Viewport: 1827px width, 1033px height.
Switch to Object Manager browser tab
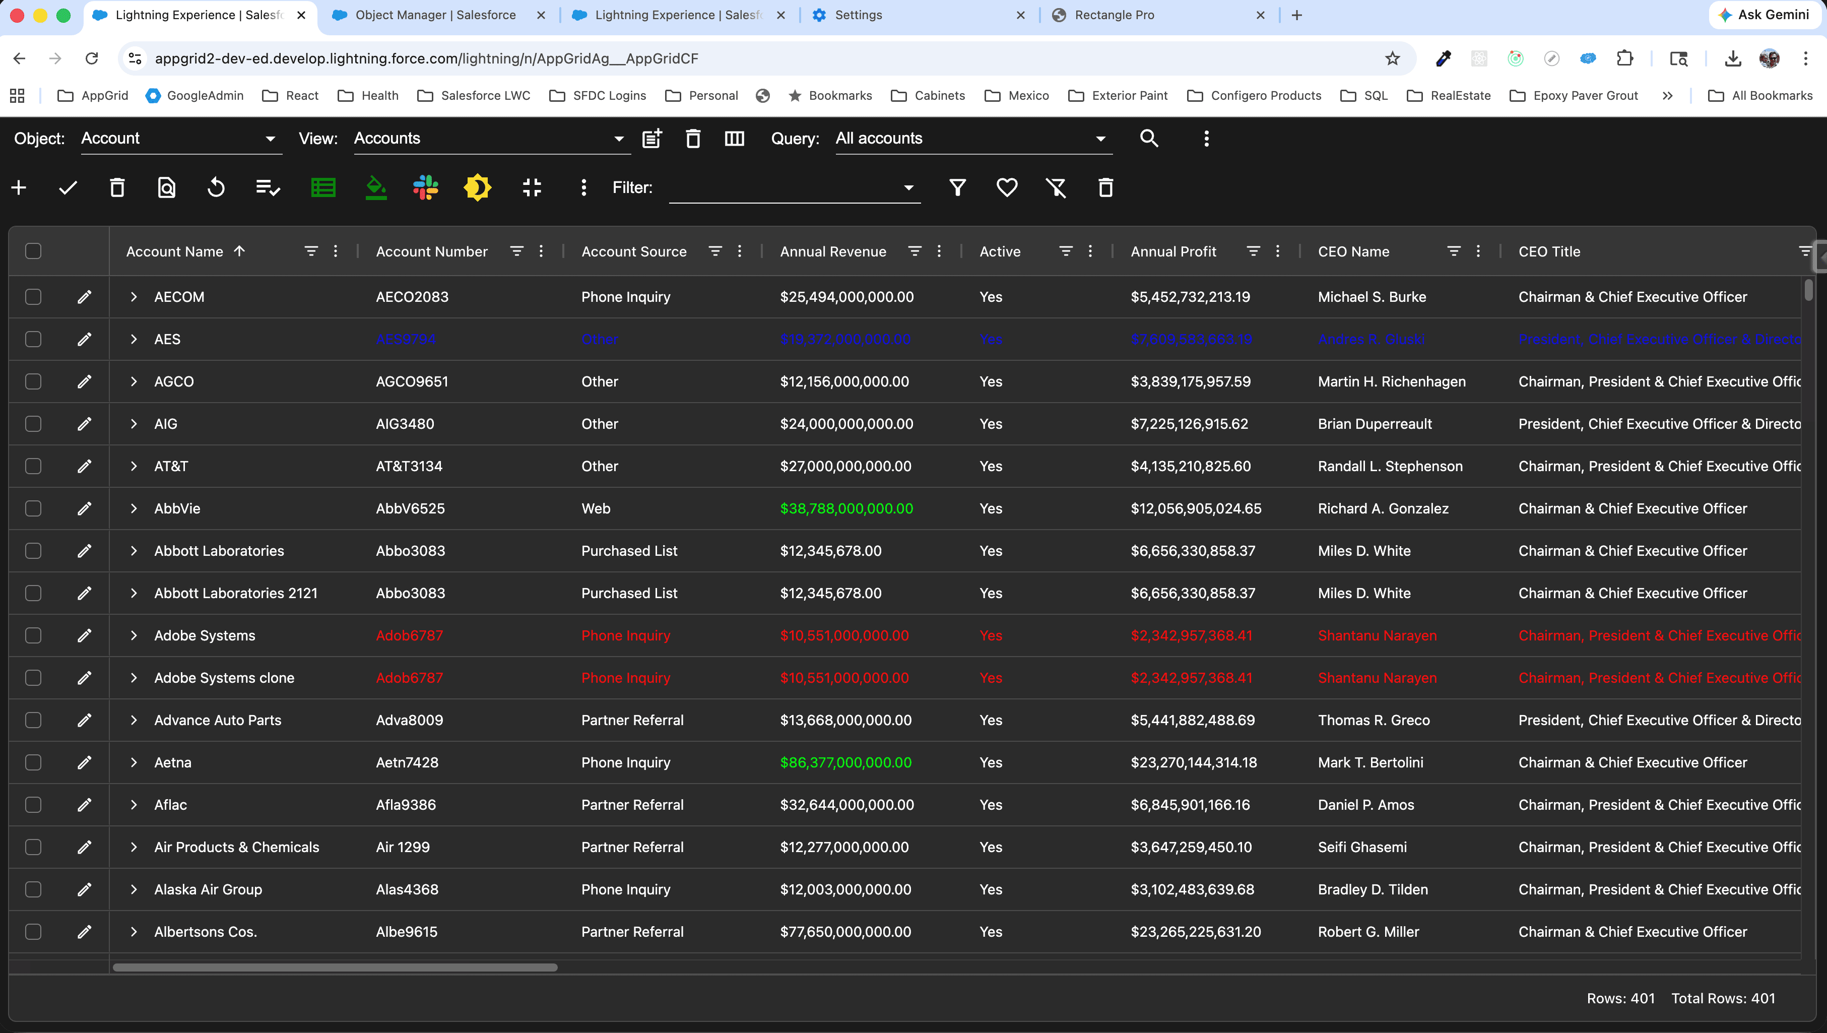point(435,15)
